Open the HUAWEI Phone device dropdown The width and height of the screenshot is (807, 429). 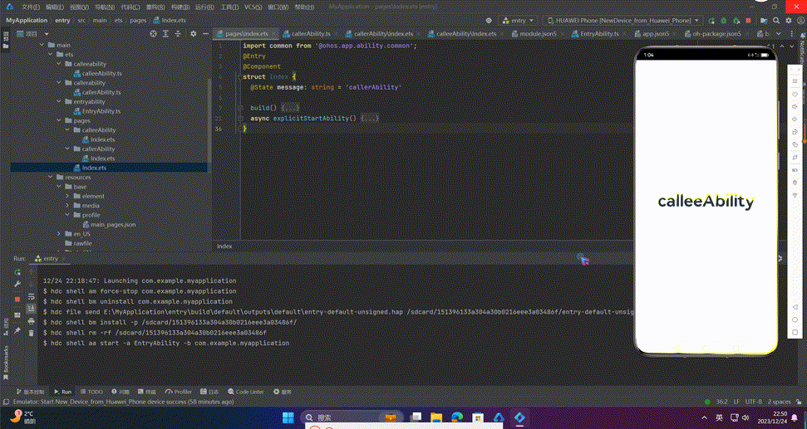(x=622, y=20)
